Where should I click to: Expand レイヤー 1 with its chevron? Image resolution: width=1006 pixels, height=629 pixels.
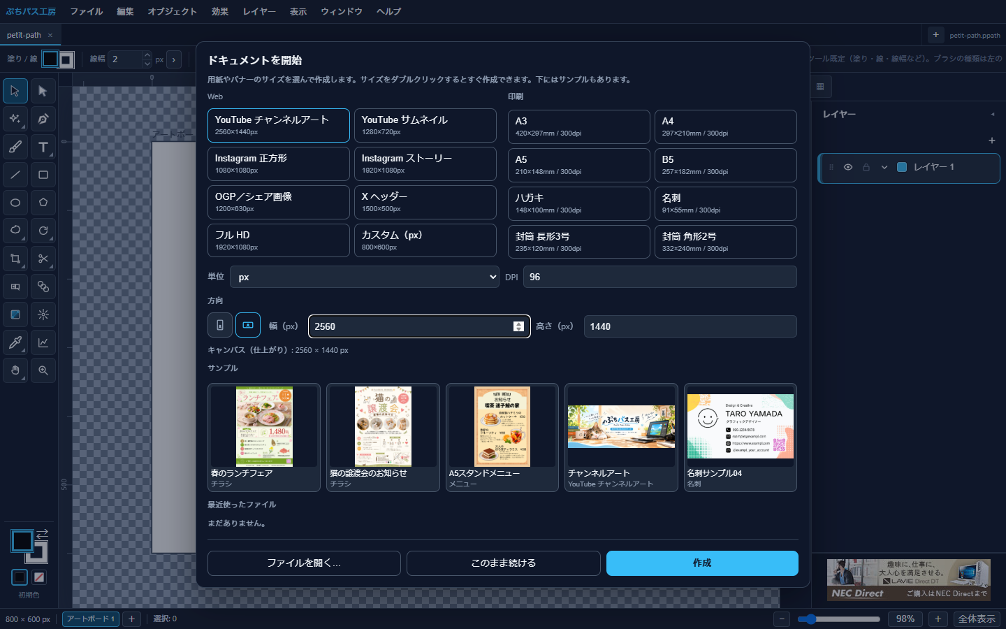(x=884, y=167)
